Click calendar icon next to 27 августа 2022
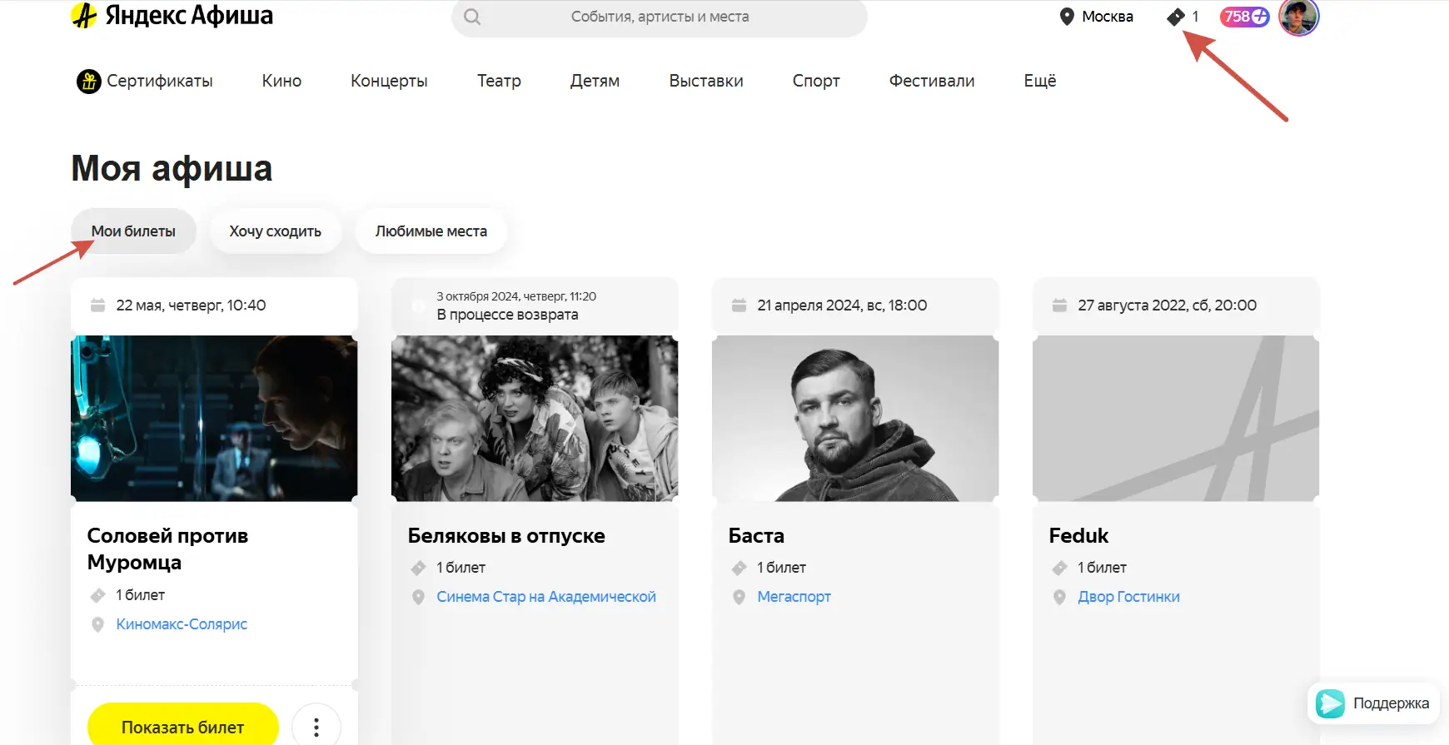The image size is (1449, 745). click(x=1059, y=305)
